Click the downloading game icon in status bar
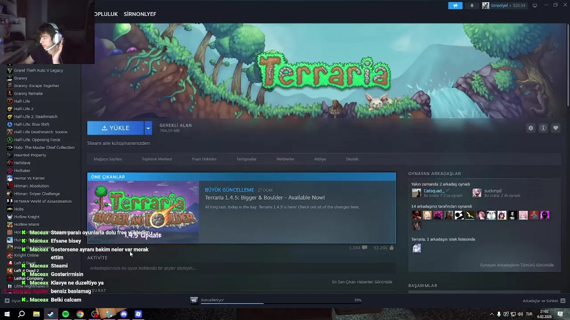The height and width of the screenshot is (320, 570). [x=194, y=300]
